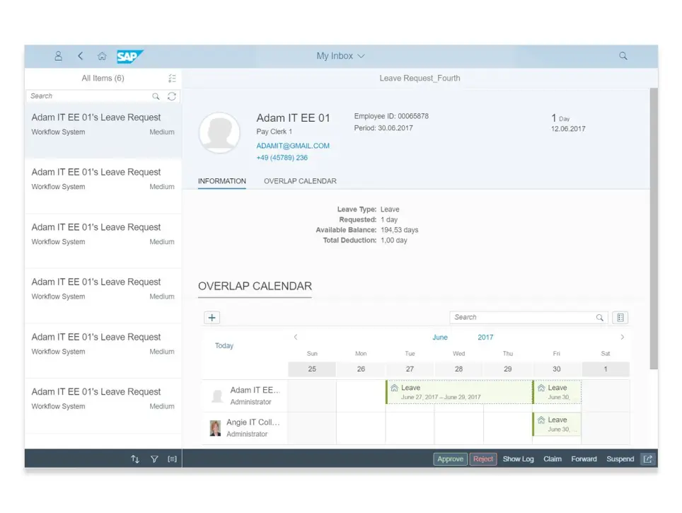Click Available Balance 194,53 days value
The width and height of the screenshot is (682, 513).
pos(399,230)
